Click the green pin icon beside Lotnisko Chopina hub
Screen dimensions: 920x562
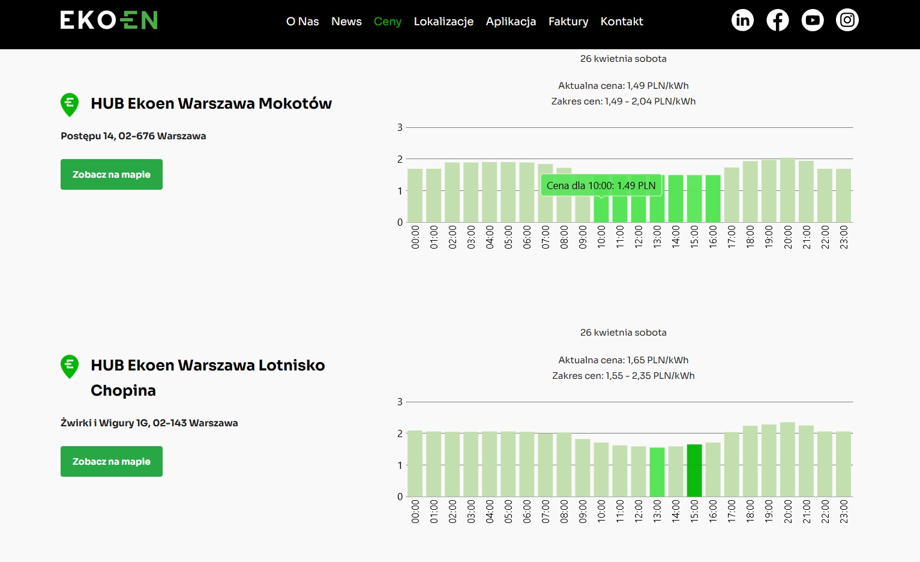(x=70, y=366)
